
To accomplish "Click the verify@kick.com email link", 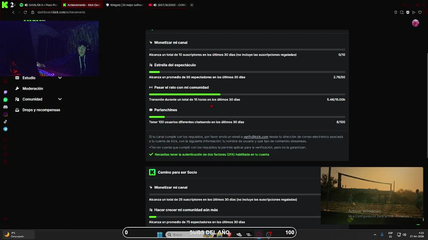I will [x=256, y=137].
